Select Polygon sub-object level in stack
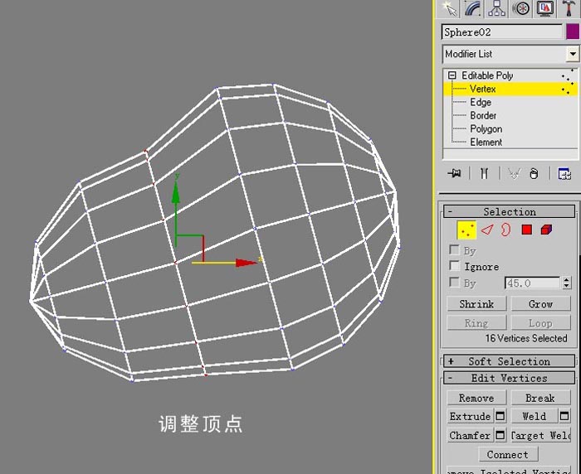This screenshot has height=474, width=581. (486, 128)
